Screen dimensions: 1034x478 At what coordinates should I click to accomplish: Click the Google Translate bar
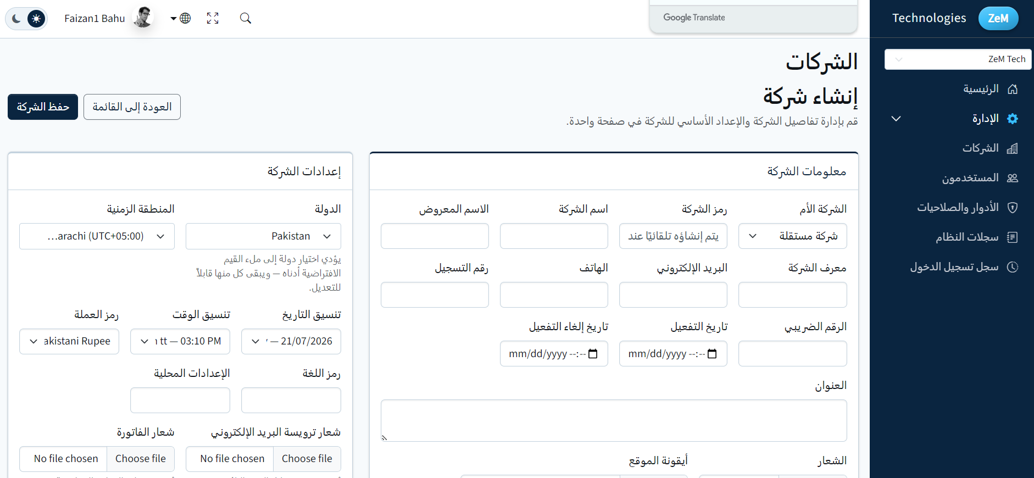pos(753,18)
